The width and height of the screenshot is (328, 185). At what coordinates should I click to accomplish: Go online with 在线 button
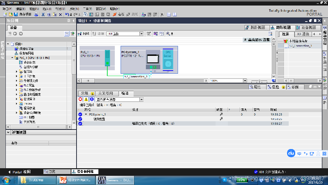tap(119, 14)
